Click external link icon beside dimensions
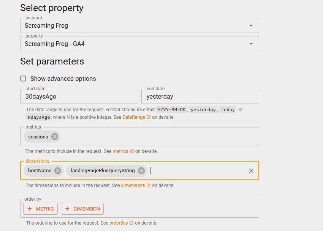 tap(149, 186)
